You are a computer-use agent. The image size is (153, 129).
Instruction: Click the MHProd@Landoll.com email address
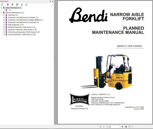(x=112, y=105)
